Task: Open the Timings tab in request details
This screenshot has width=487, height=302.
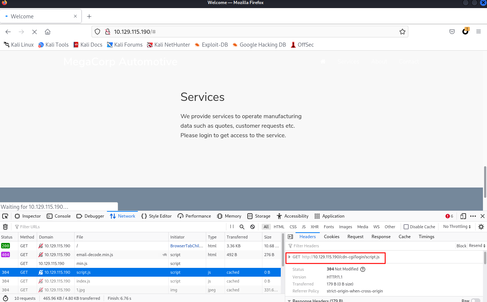Action: (426, 237)
